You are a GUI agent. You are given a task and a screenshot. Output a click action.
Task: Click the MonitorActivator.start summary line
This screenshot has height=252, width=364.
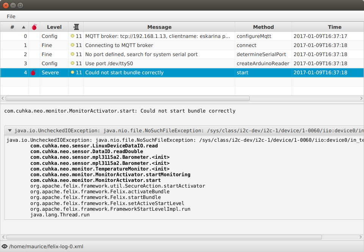120,111
